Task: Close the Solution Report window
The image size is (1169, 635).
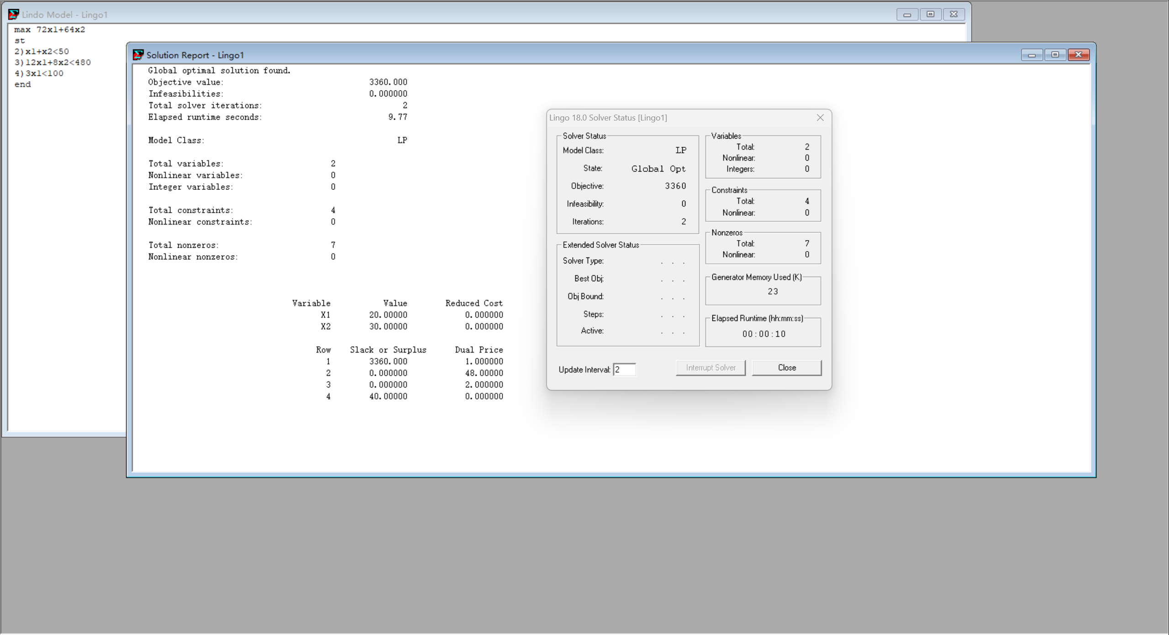Action: [x=1078, y=55]
